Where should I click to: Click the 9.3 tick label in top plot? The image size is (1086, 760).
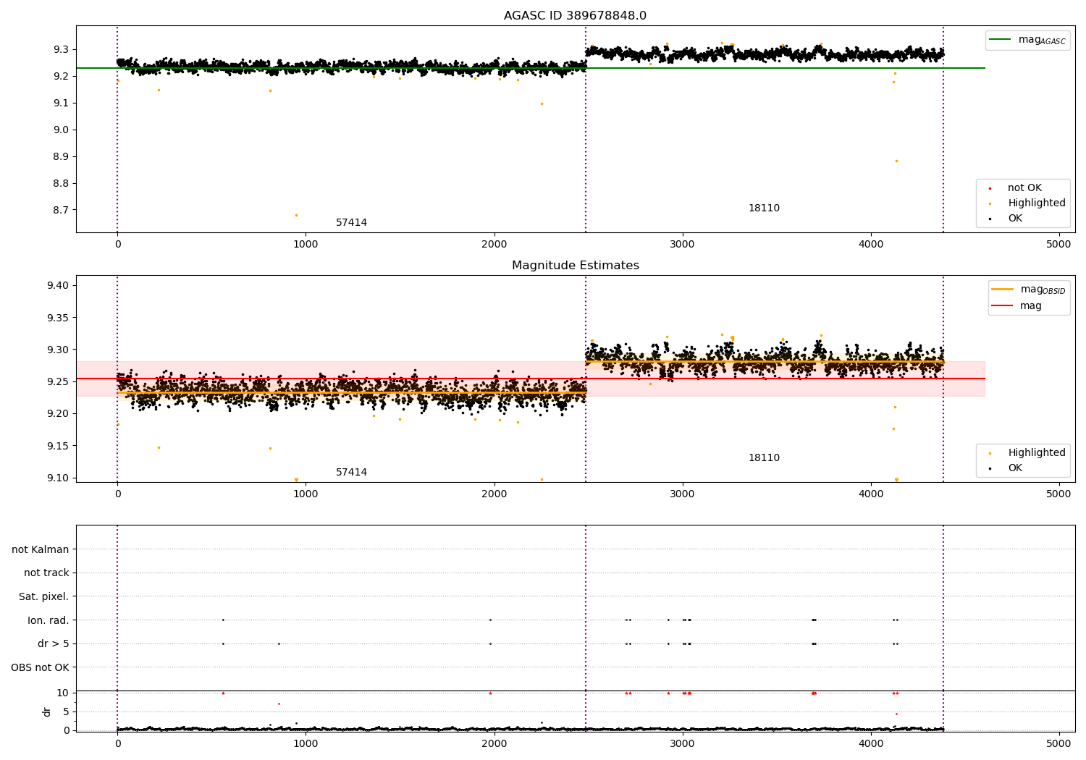60,49
